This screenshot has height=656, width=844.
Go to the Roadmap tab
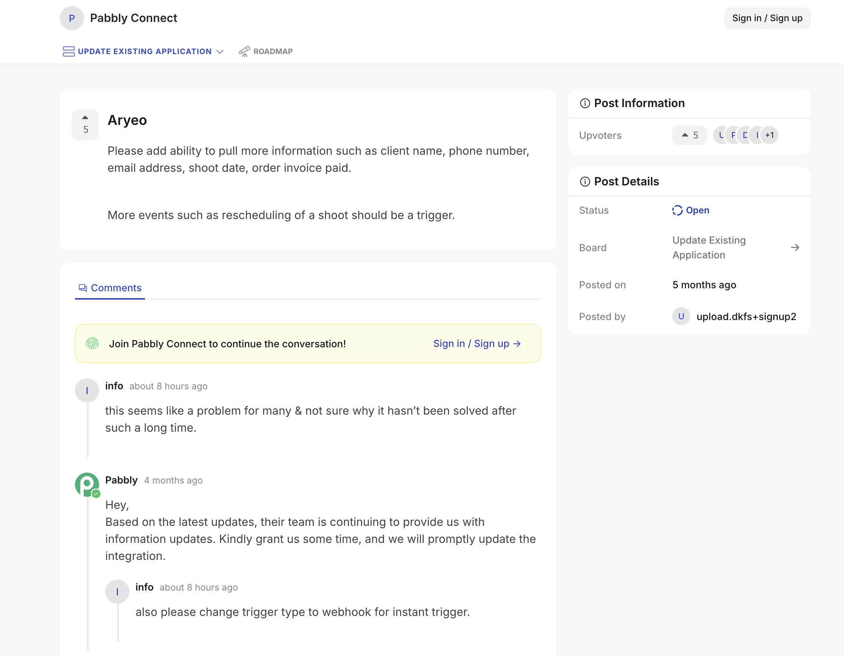(x=265, y=51)
